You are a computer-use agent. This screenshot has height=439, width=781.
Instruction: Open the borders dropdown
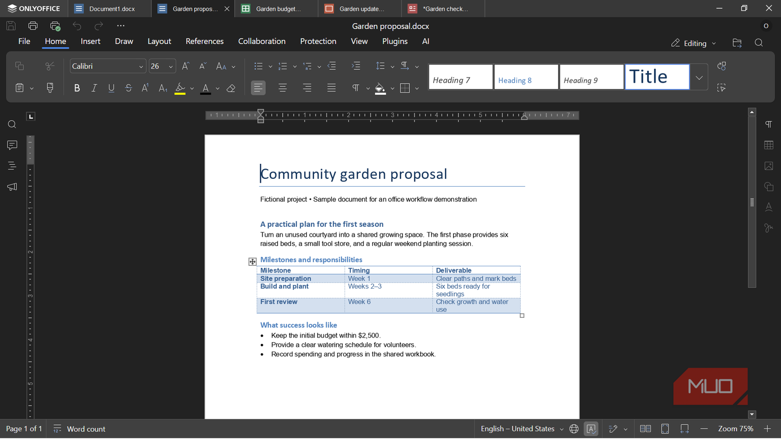417,88
